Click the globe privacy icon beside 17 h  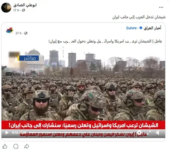point(23,10)
